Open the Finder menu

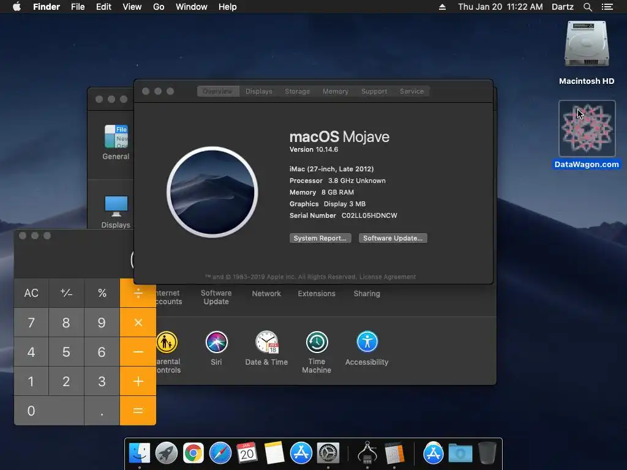pyautogui.click(x=47, y=7)
